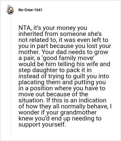Open No-Crew-1641's Snoo avatar
The height and width of the screenshot is (141, 121).
pos(10,10)
